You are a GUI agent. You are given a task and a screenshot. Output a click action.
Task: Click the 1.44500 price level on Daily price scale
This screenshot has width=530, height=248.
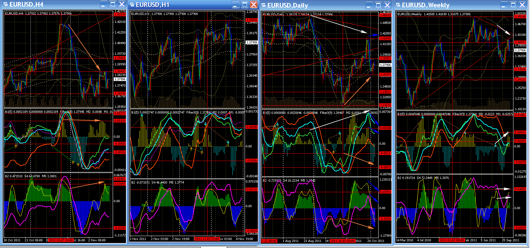(385, 23)
